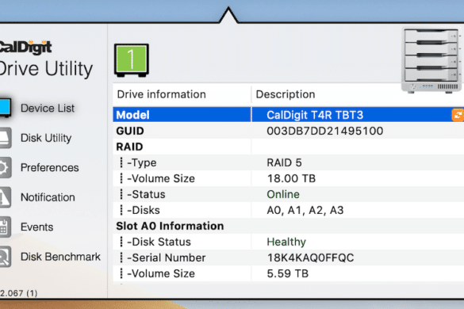
Task: Click the Online status value
Action: pos(283,194)
